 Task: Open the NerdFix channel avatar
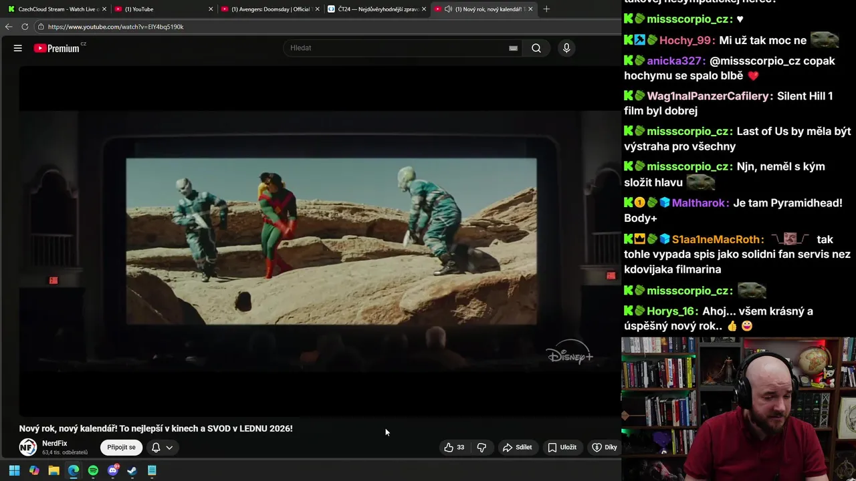coord(28,447)
